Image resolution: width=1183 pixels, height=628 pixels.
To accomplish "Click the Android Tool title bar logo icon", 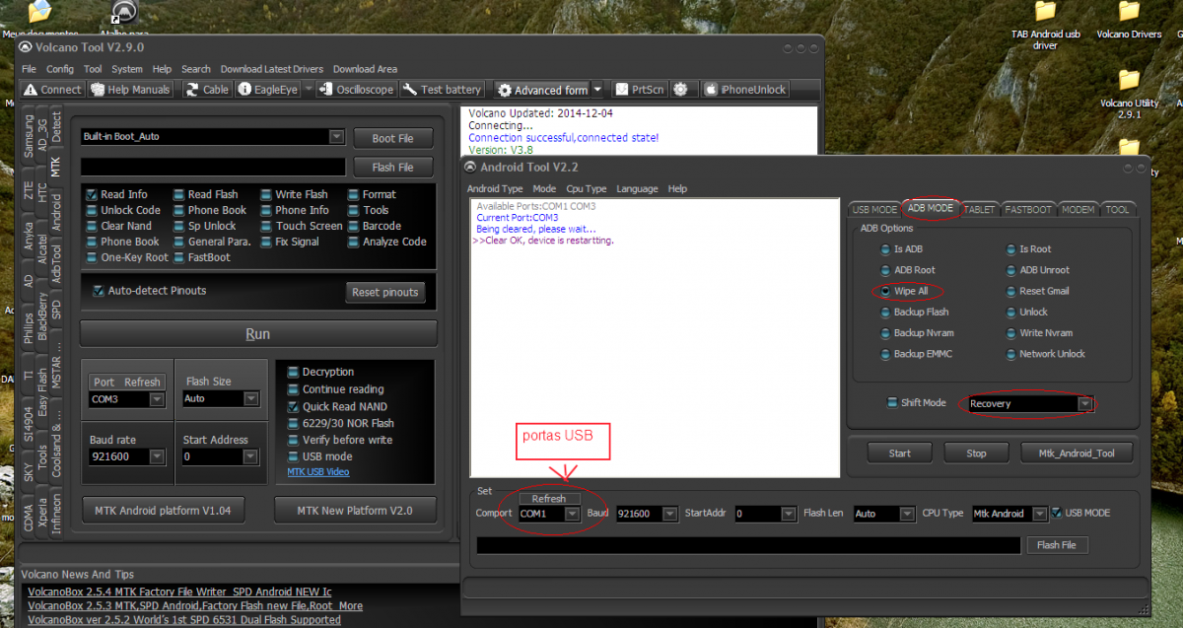I will tap(470, 167).
